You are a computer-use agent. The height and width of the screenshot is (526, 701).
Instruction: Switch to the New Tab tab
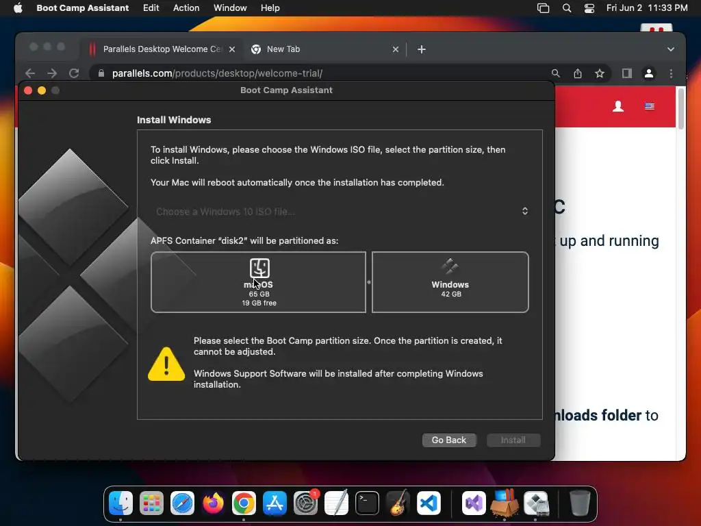coord(324,49)
